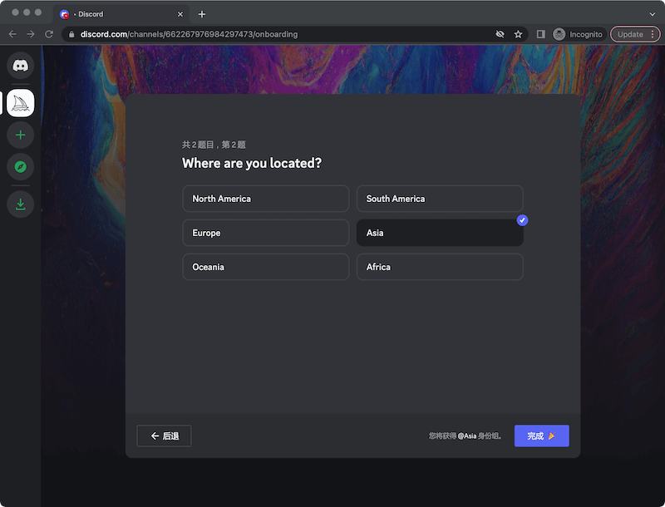The height and width of the screenshot is (507, 665).
Task: Open the browser side panel icon
Action: click(x=541, y=34)
